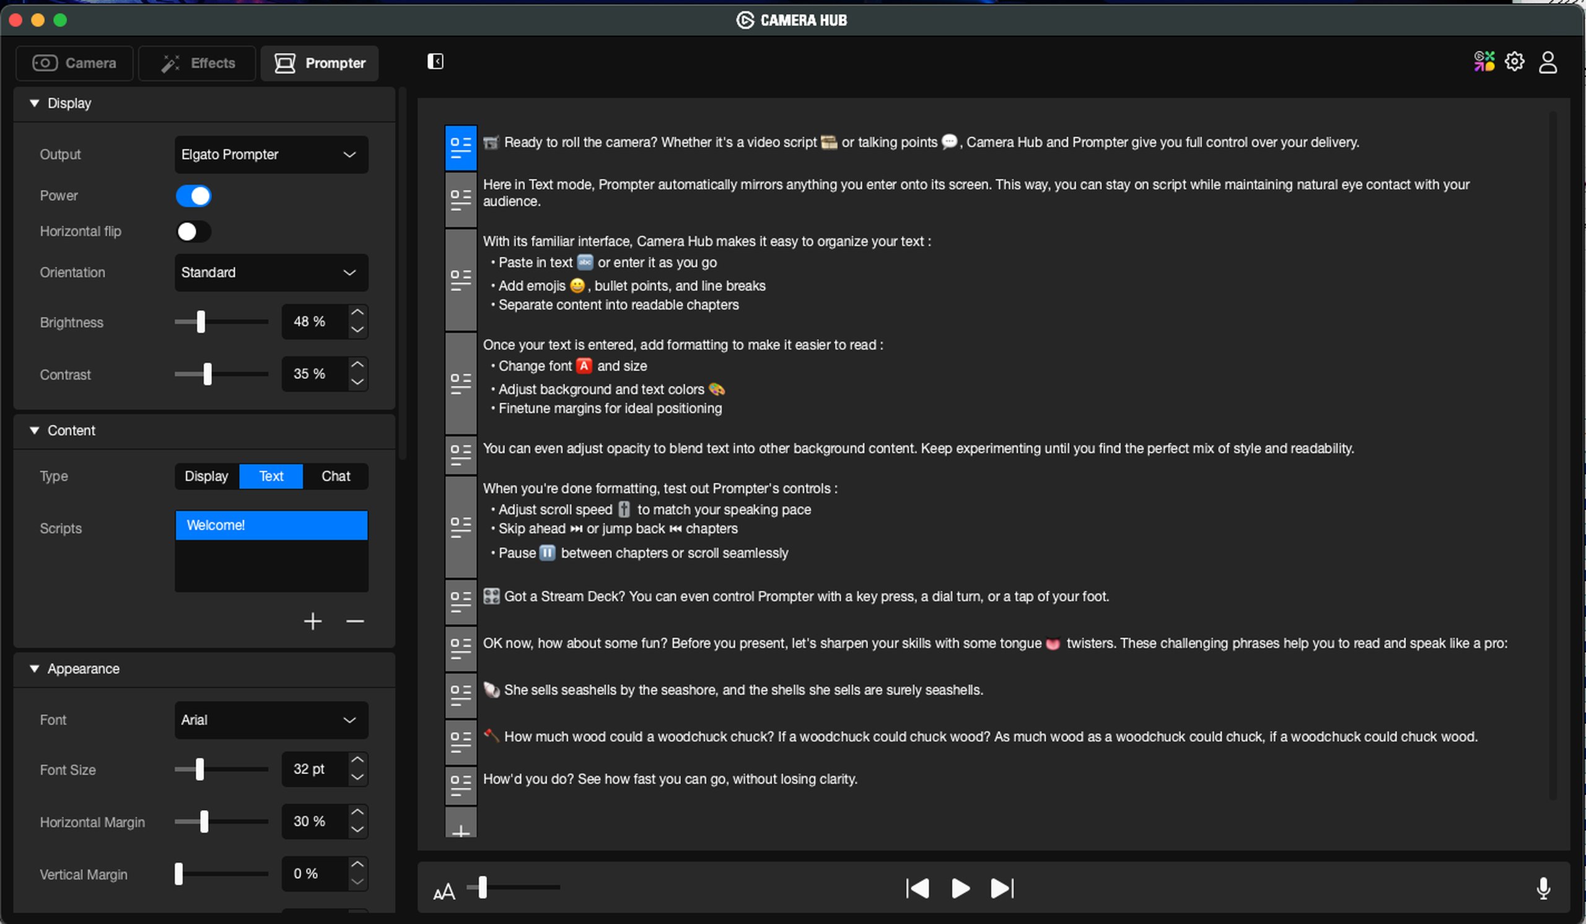Click the Brightness slider handle
Image resolution: width=1586 pixels, height=924 pixels.
pyautogui.click(x=201, y=321)
